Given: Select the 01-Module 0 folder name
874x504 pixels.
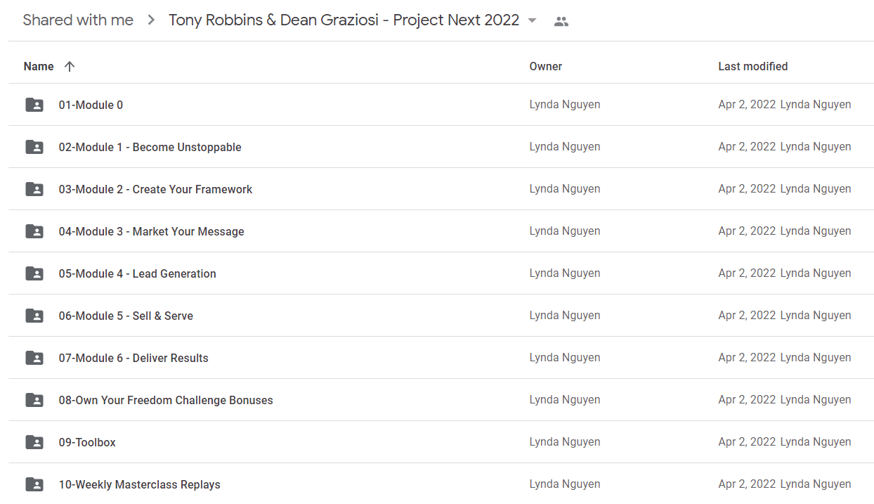Looking at the screenshot, I should [91, 105].
